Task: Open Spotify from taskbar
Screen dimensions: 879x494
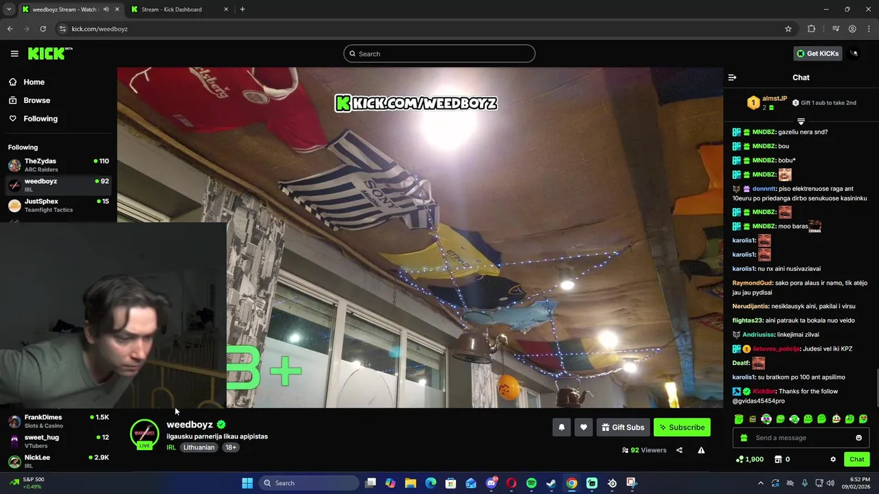Action: 532,483
